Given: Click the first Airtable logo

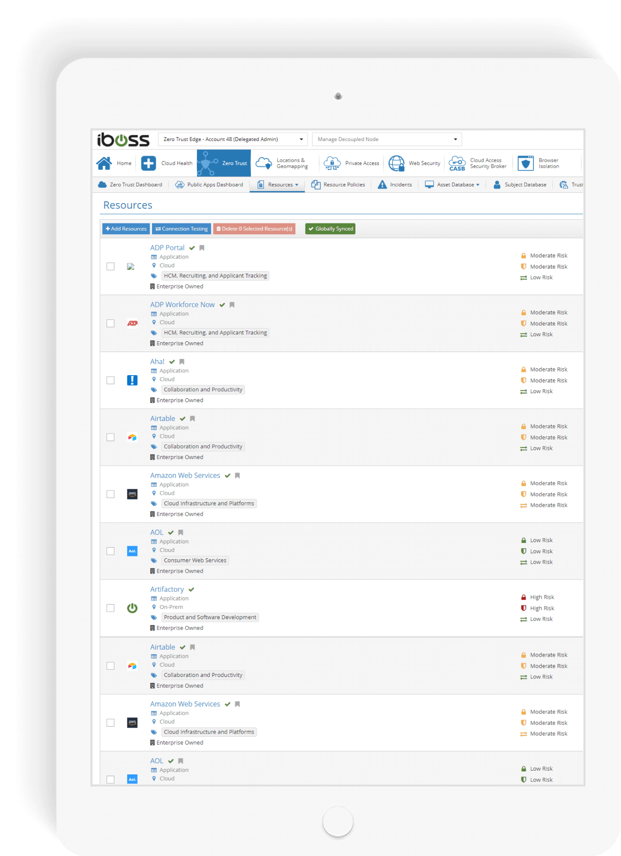Looking at the screenshot, I should tap(132, 437).
